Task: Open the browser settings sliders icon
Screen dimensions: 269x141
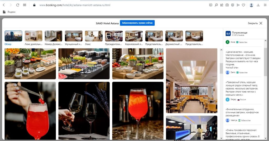Action: 265,5
